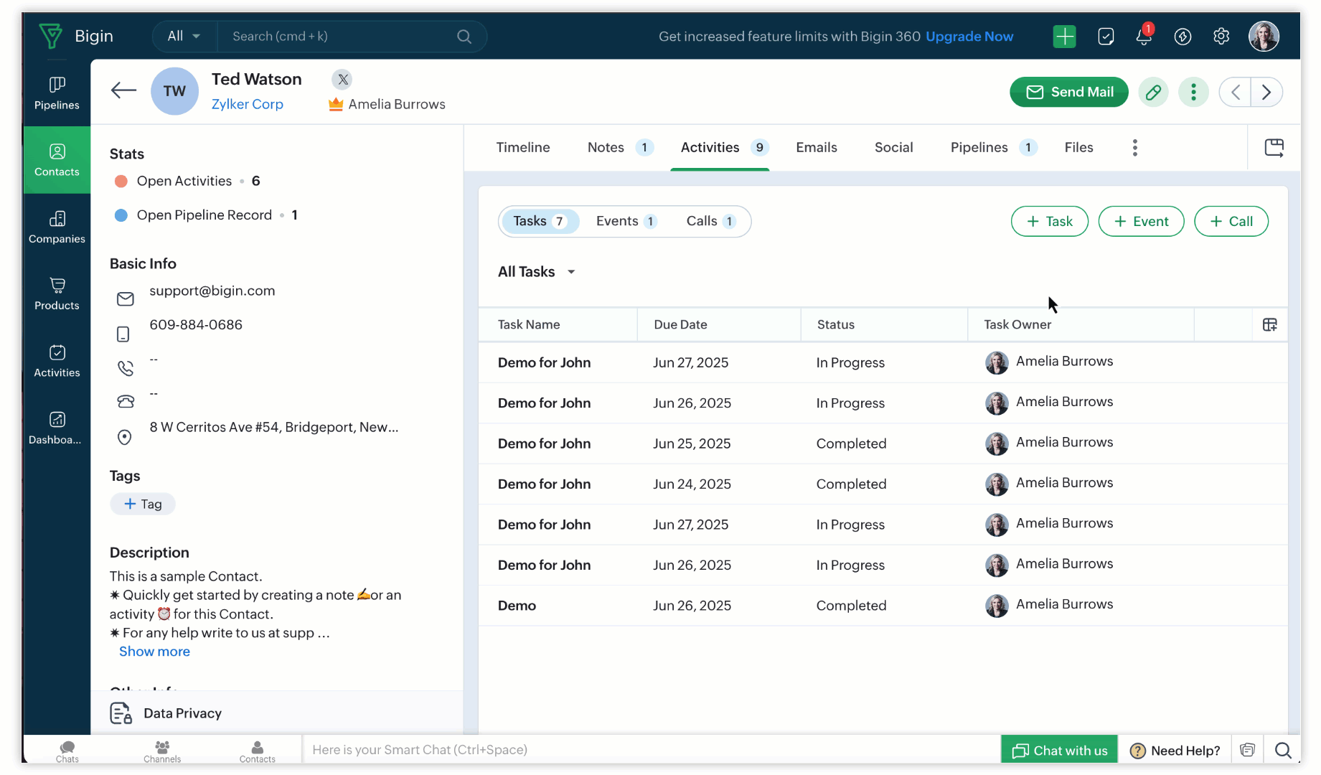Open the Dashboards module
This screenshot has width=1321, height=775.
click(57, 428)
